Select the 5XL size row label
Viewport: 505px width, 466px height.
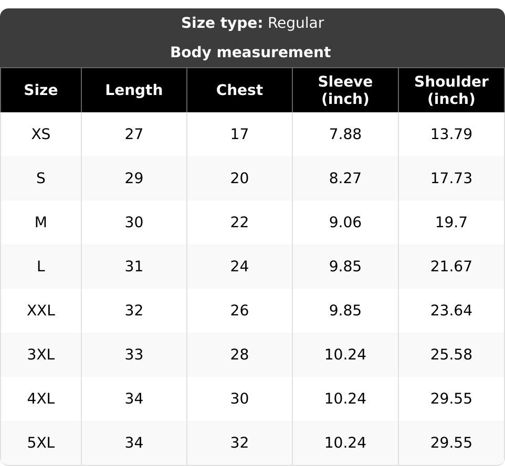point(41,443)
